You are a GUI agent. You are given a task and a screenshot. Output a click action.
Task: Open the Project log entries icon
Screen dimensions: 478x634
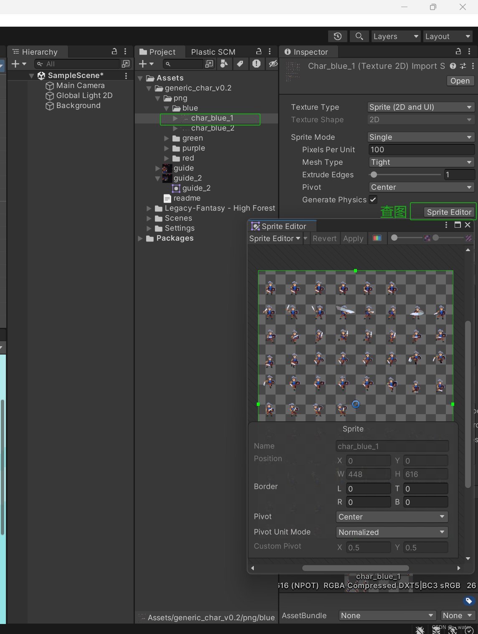tap(256, 63)
